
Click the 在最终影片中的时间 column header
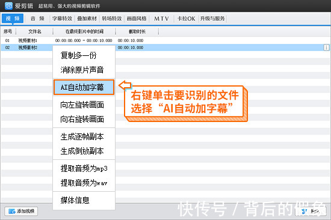pos(84,32)
